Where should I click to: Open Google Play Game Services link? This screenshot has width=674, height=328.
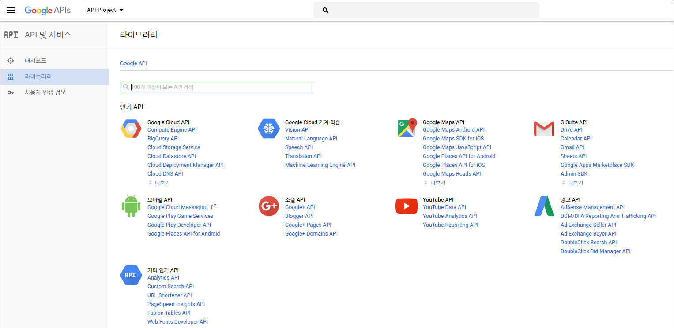point(180,216)
